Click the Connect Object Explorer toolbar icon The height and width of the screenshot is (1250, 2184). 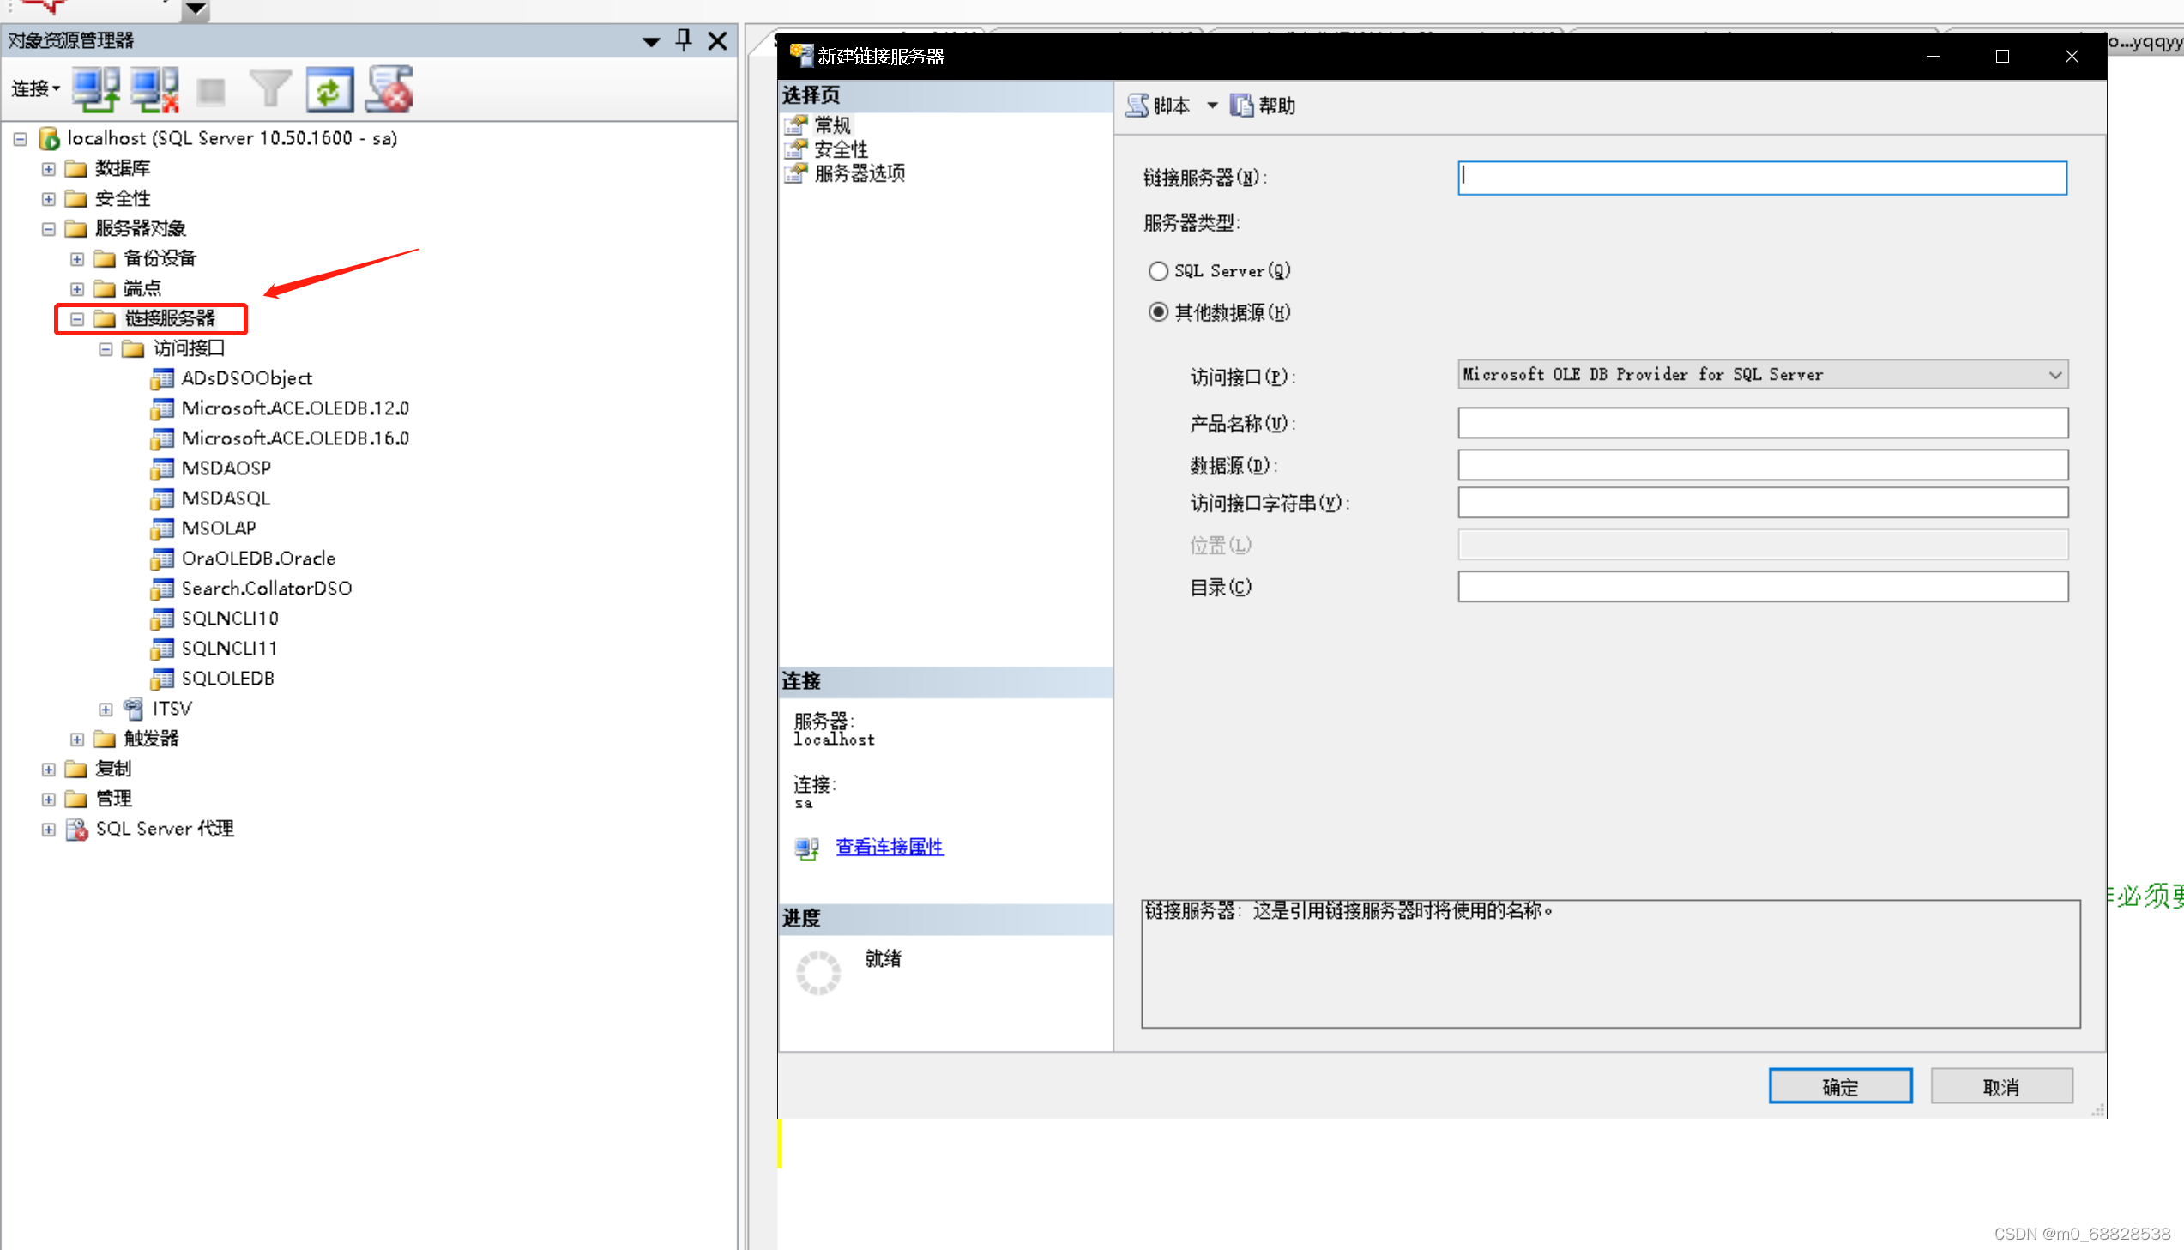96,89
